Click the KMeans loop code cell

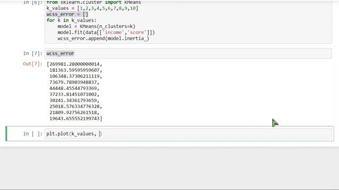pos(188,22)
